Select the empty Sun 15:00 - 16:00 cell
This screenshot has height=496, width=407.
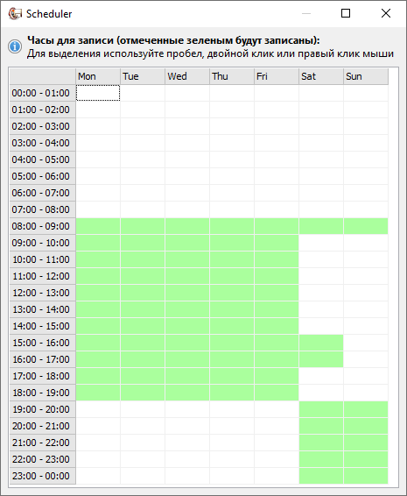[366, 343]
